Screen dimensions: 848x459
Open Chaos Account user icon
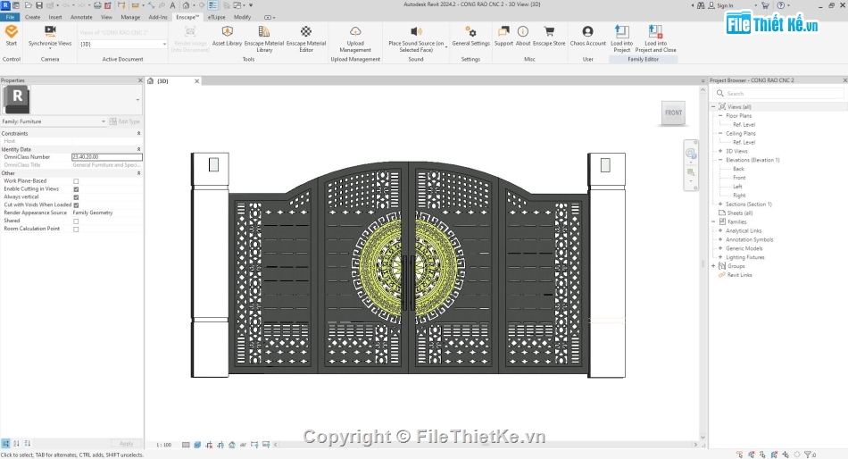click(x=588, y=31)
